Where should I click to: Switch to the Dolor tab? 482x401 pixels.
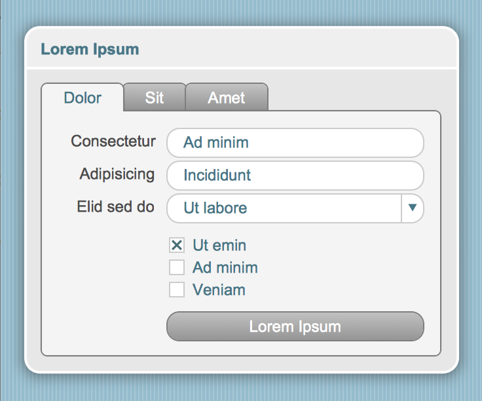(x=83, y=98)
